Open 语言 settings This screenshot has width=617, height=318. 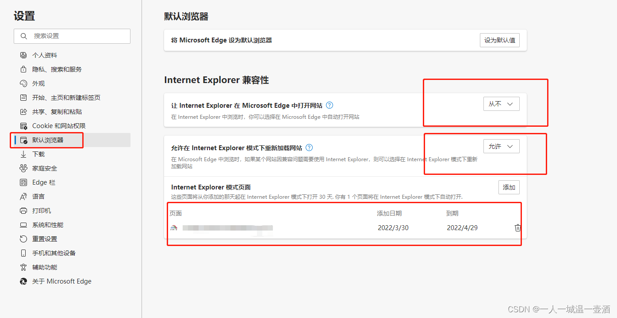pyautogui.click(x=72, y=197)
